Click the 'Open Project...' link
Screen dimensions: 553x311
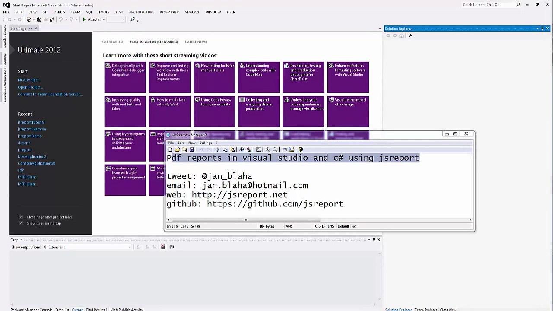pos(30,87)
